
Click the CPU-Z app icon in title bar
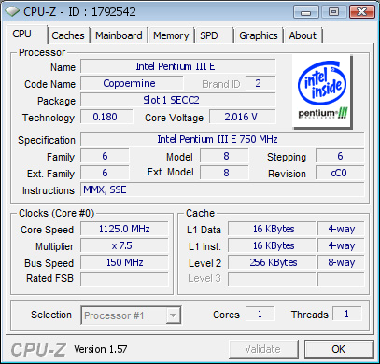click(x=12, y=12)
